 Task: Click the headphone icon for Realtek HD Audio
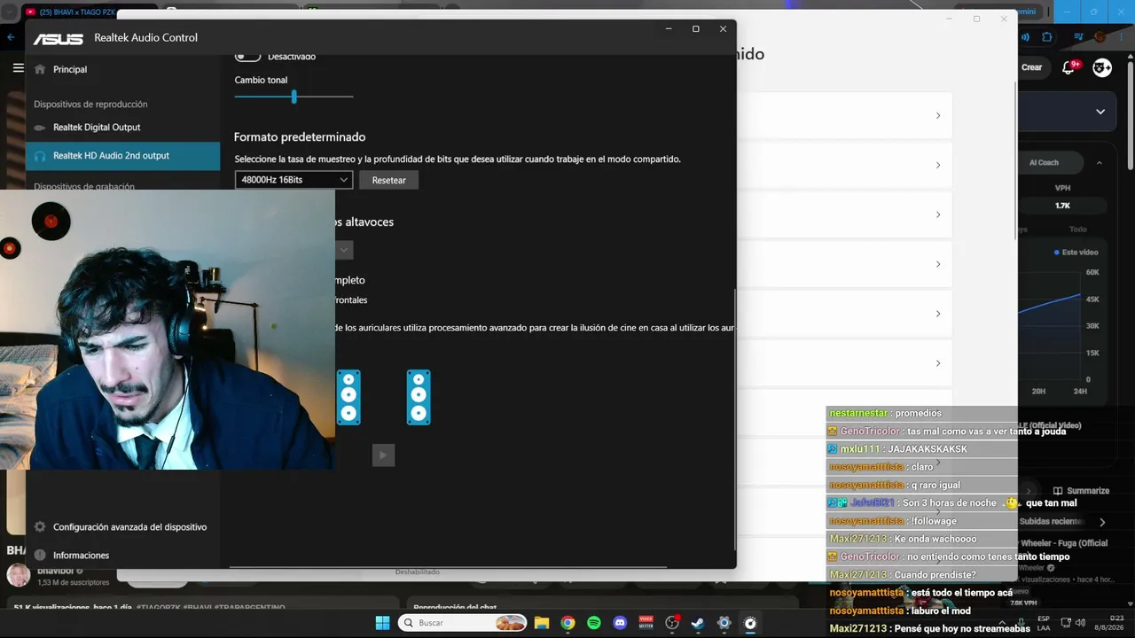click(40, 155)
